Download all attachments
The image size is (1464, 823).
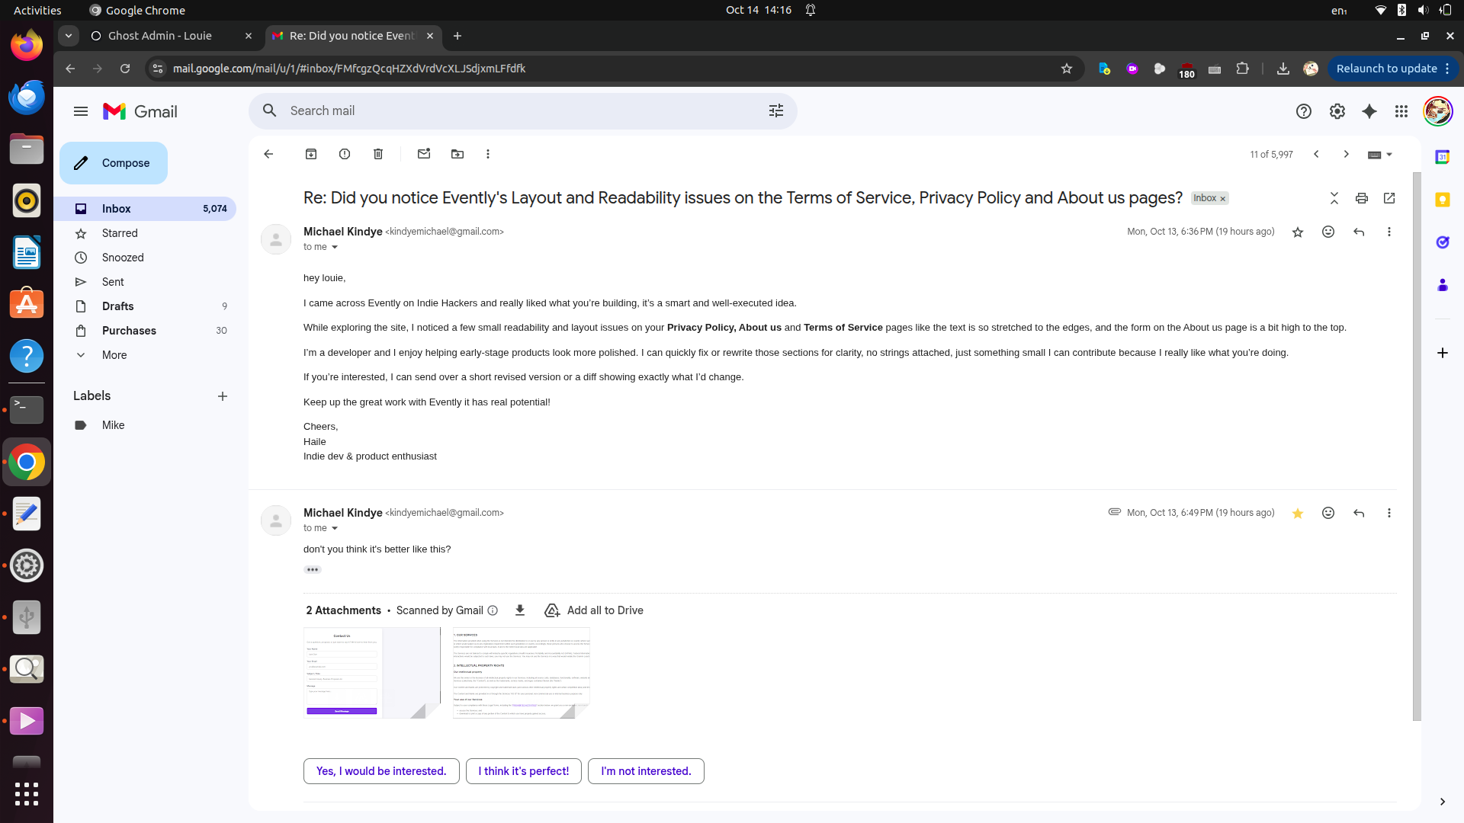[x=520, y=610]
